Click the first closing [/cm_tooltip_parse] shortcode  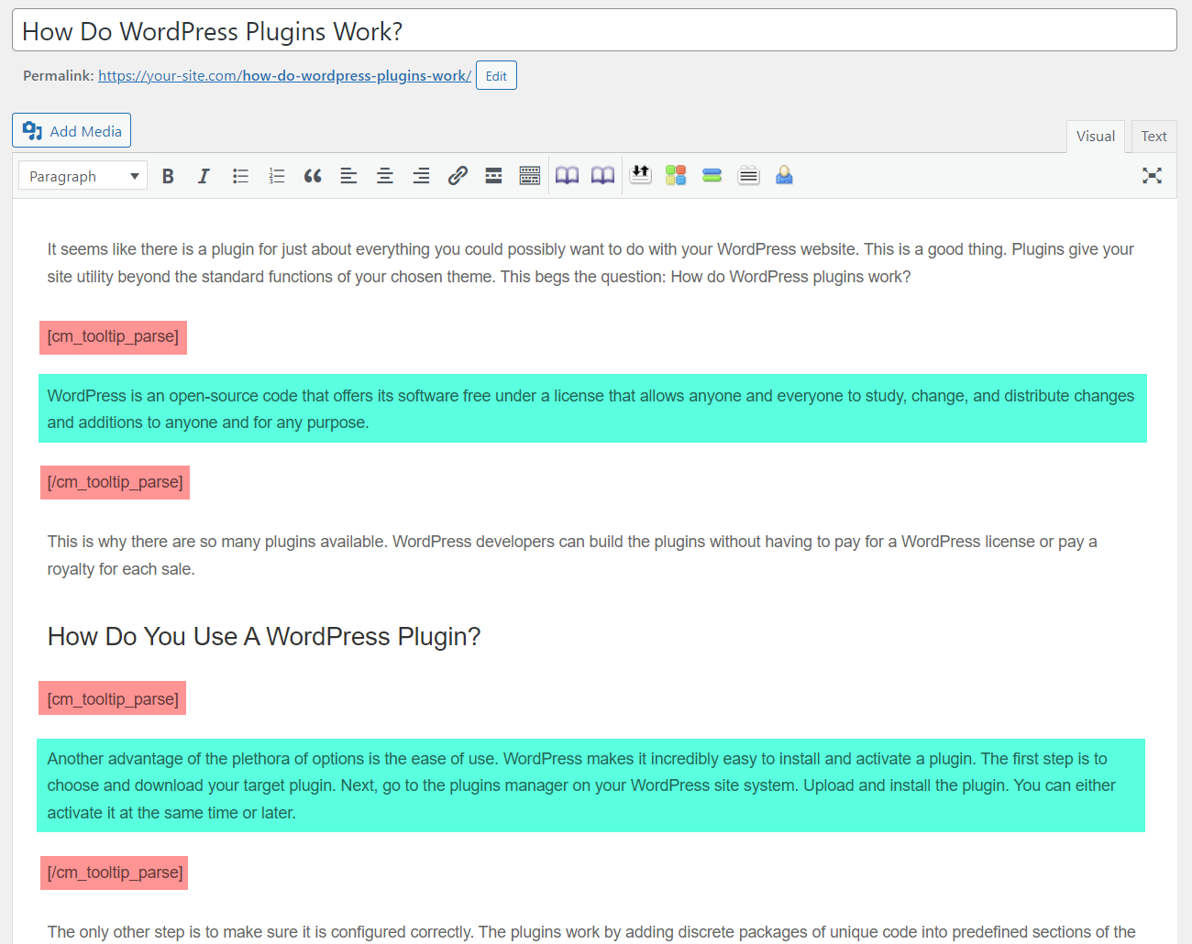[x=115, y=483]
